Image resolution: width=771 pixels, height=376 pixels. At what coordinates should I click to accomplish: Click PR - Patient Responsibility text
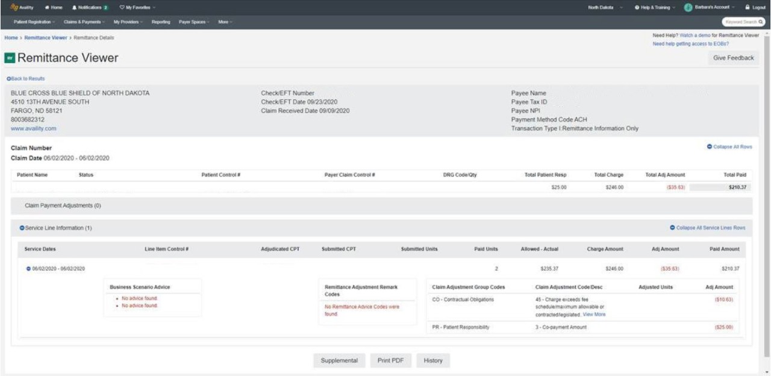pos(461,327)
